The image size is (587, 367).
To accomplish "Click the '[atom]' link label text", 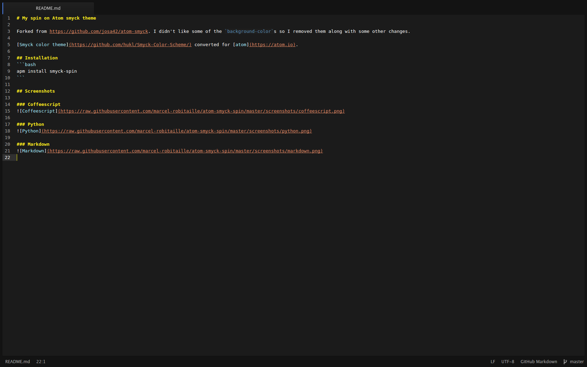I will [x=241, y=45].
